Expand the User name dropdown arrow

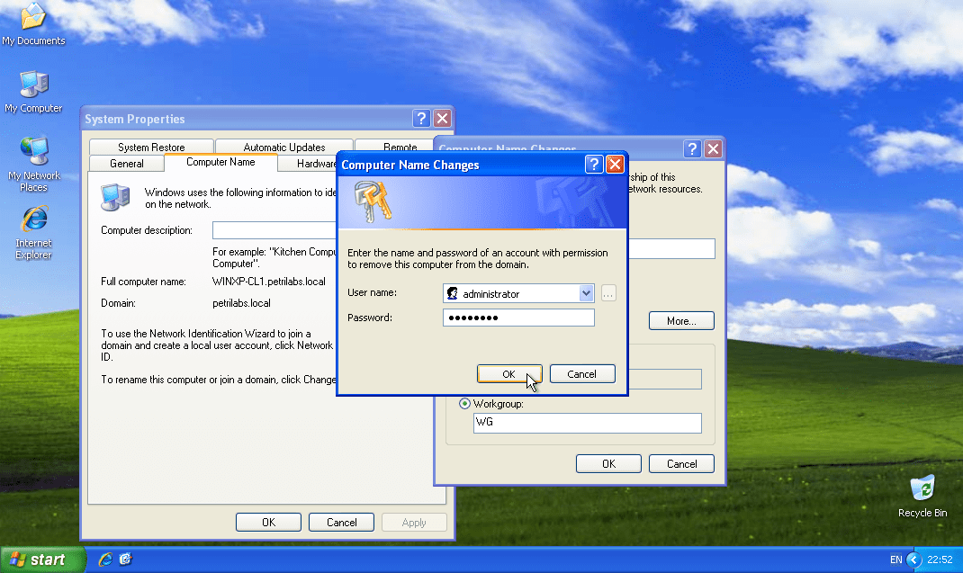(586, 293)
